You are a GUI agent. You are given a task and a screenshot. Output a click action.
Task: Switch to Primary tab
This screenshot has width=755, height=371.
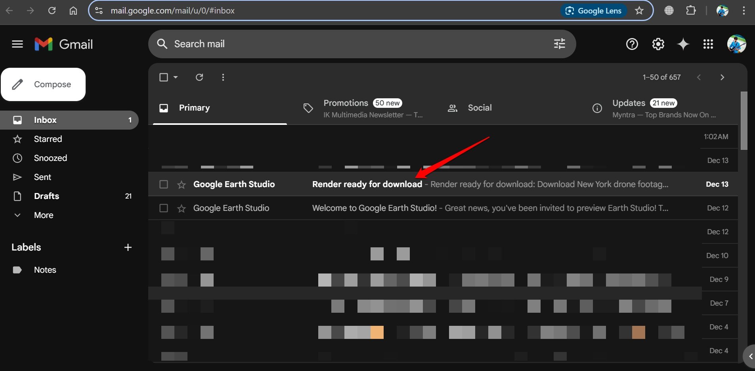220,108
